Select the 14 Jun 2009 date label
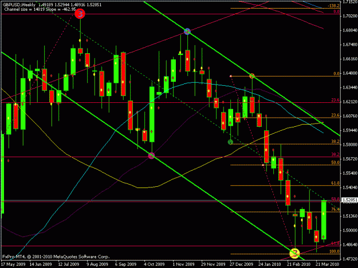358x268 pixels. [41, 265]
